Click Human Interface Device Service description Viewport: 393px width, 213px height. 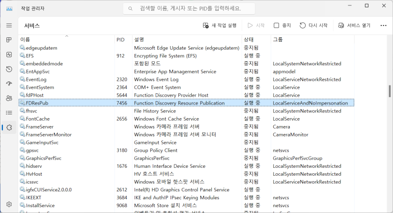(x=169, y=166)
